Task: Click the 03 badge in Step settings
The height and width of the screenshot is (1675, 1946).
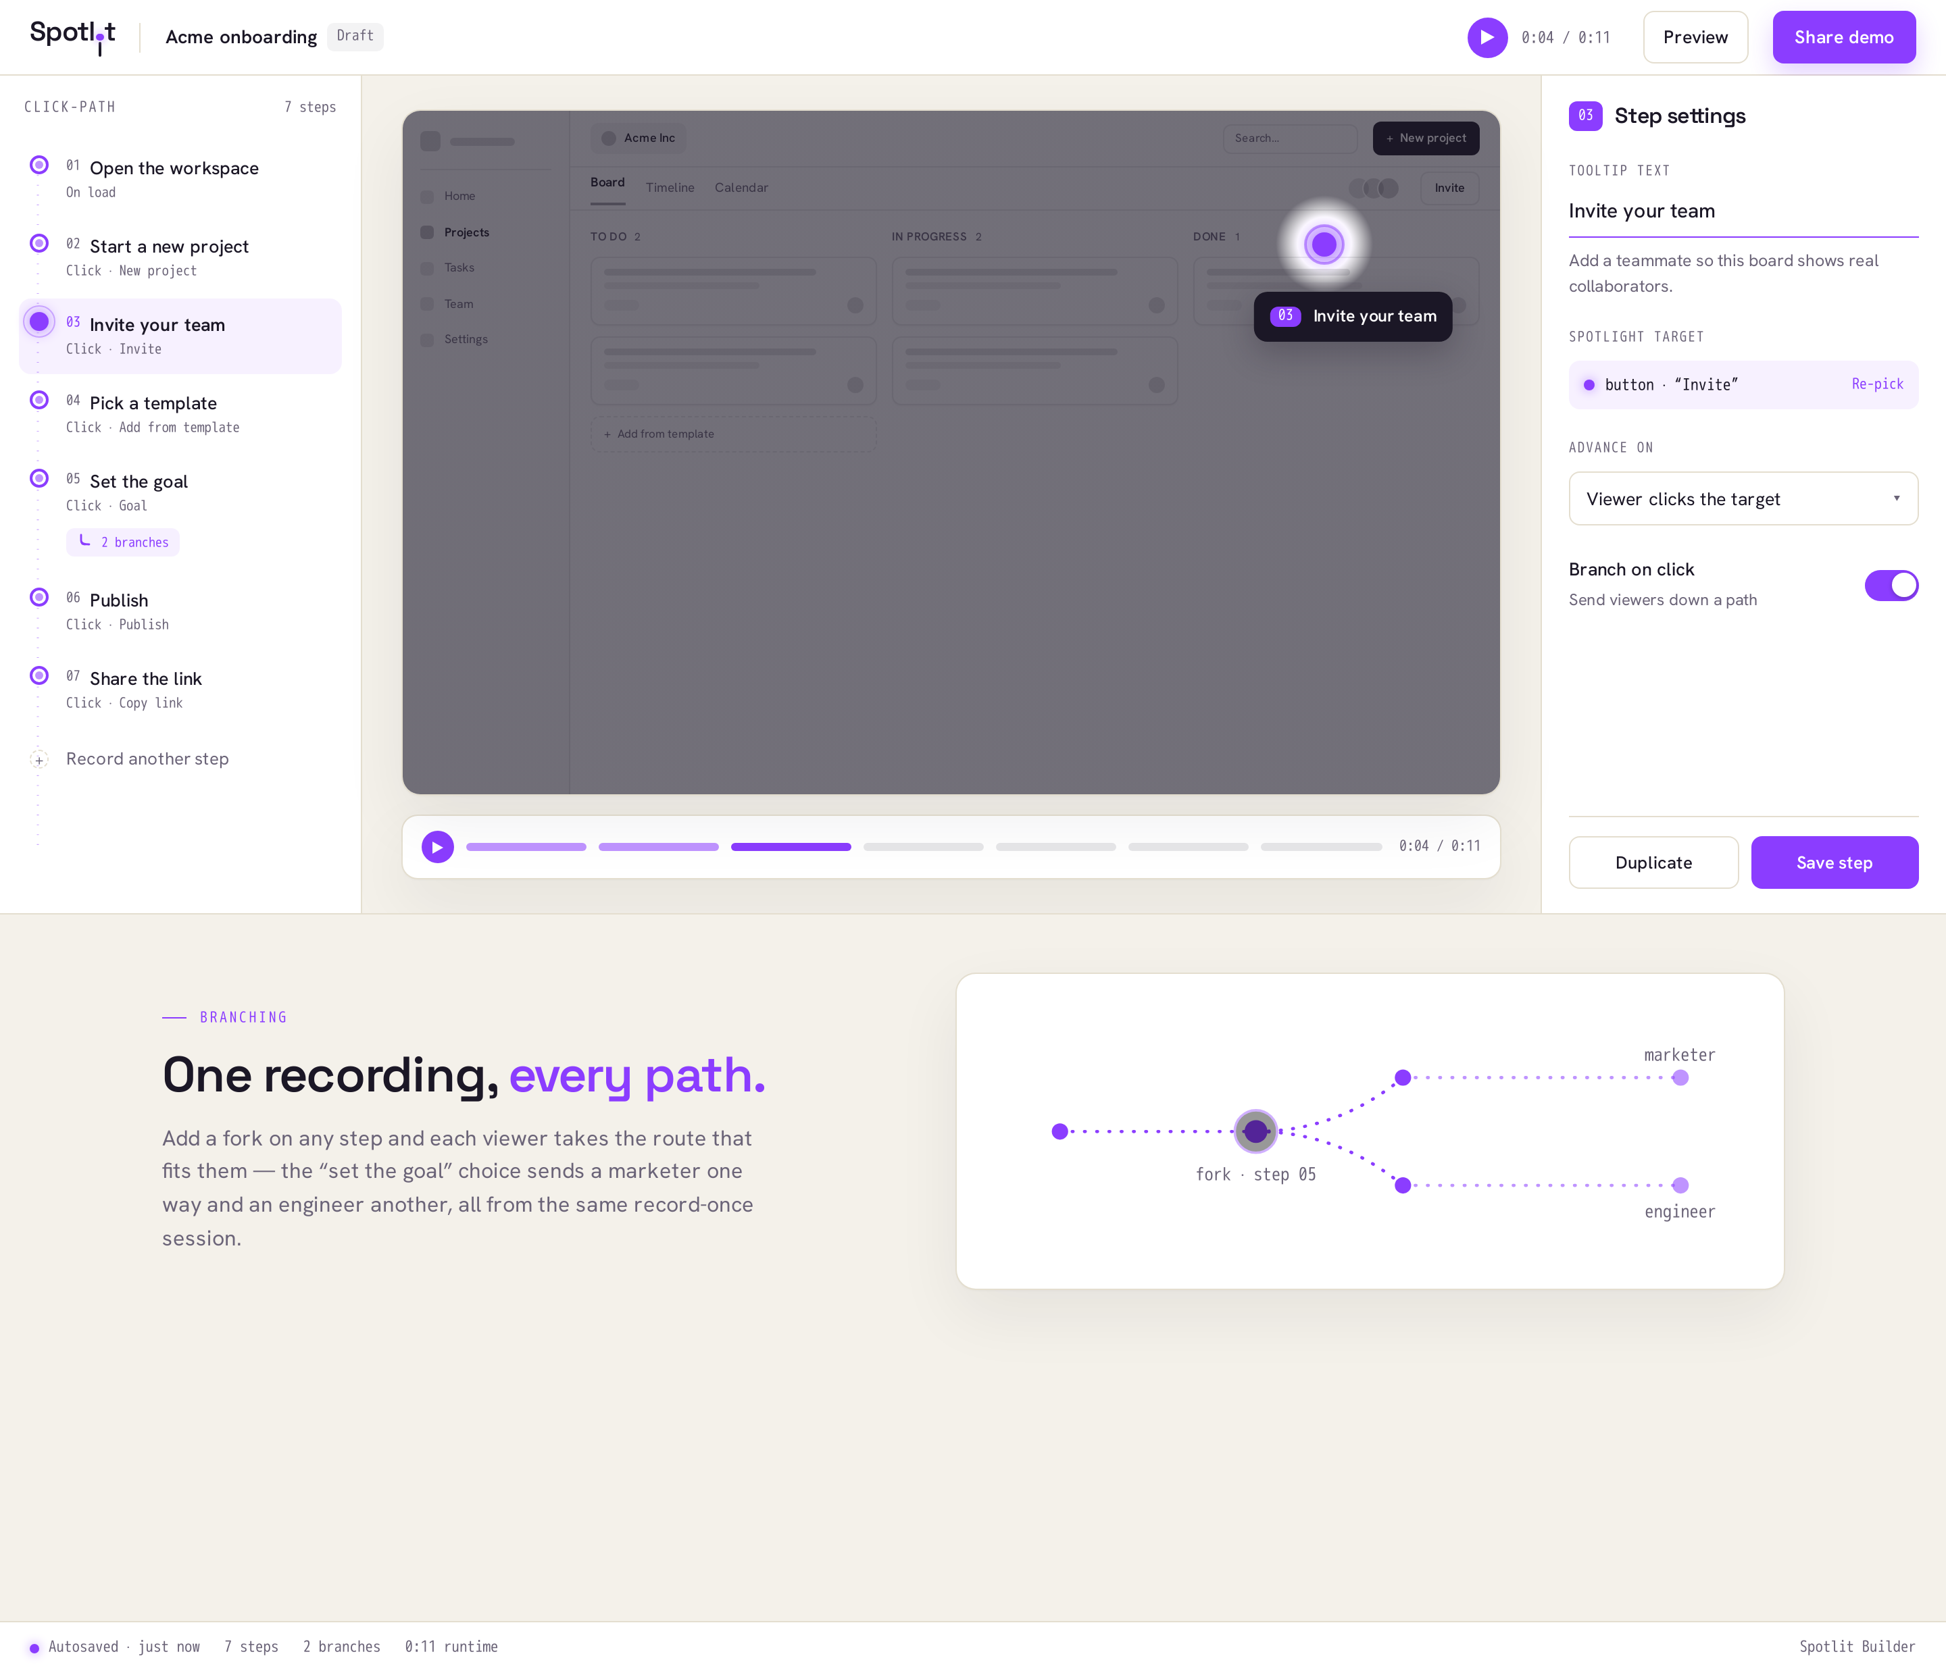Action: 1585,115
